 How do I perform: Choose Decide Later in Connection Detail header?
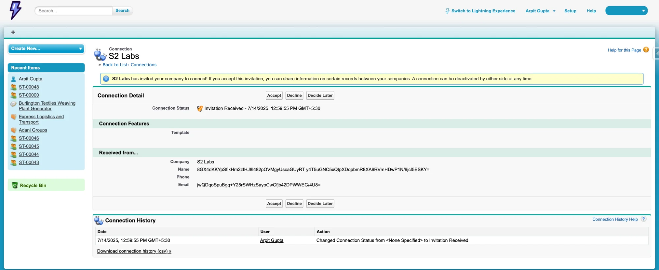(320, 95)
